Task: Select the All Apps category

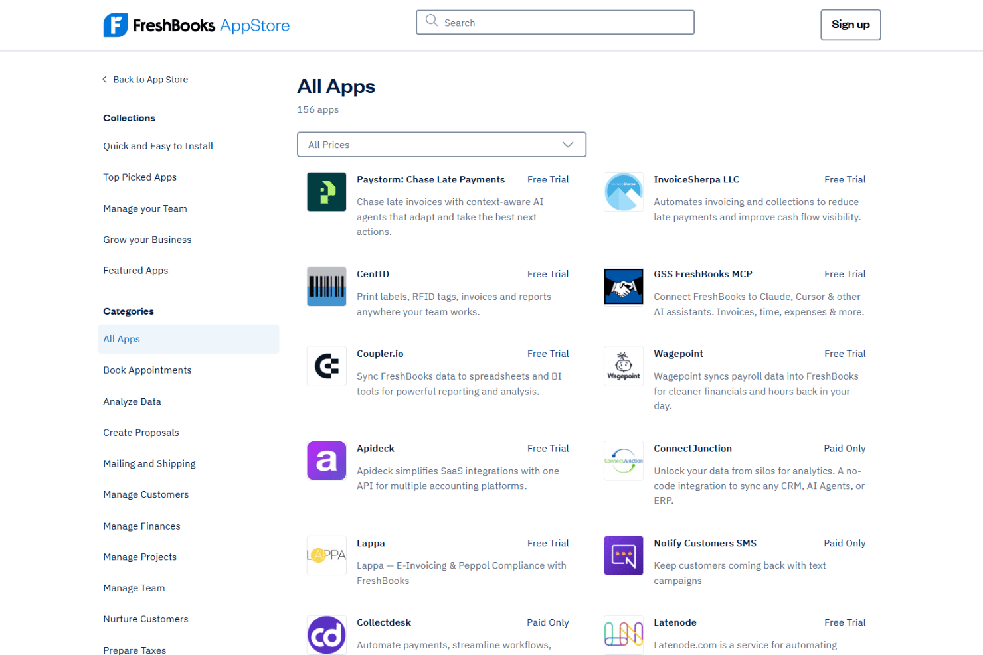Action: [189, 339]
